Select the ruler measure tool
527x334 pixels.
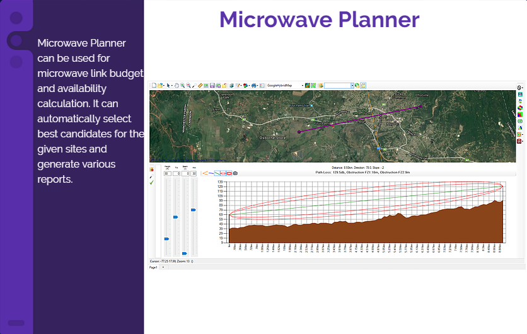click(200, 86)
